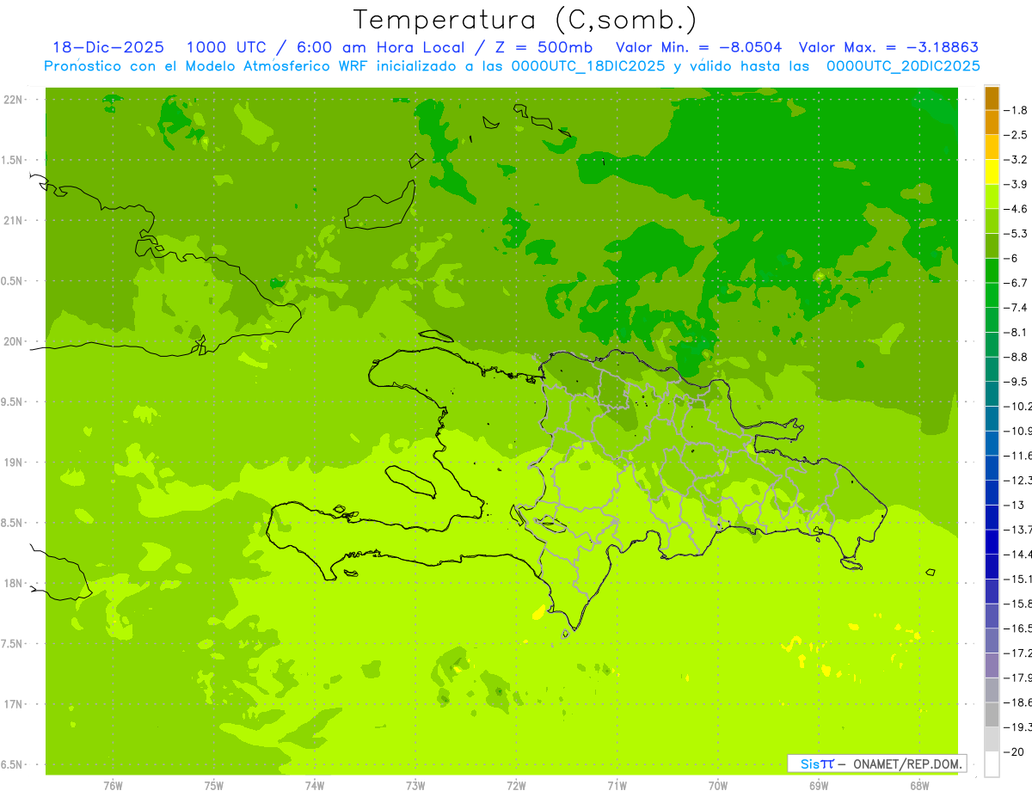Click the '20N' latitude axis label
Viewport: 1032px width, 797px height.
coord(14,341)
